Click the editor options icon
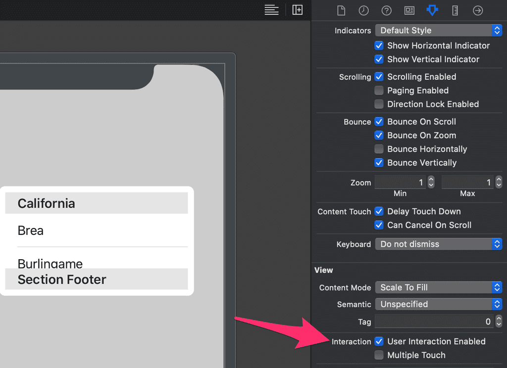Image resolution: width=507 pixels, height=368 pixels. tap(271, 9)
